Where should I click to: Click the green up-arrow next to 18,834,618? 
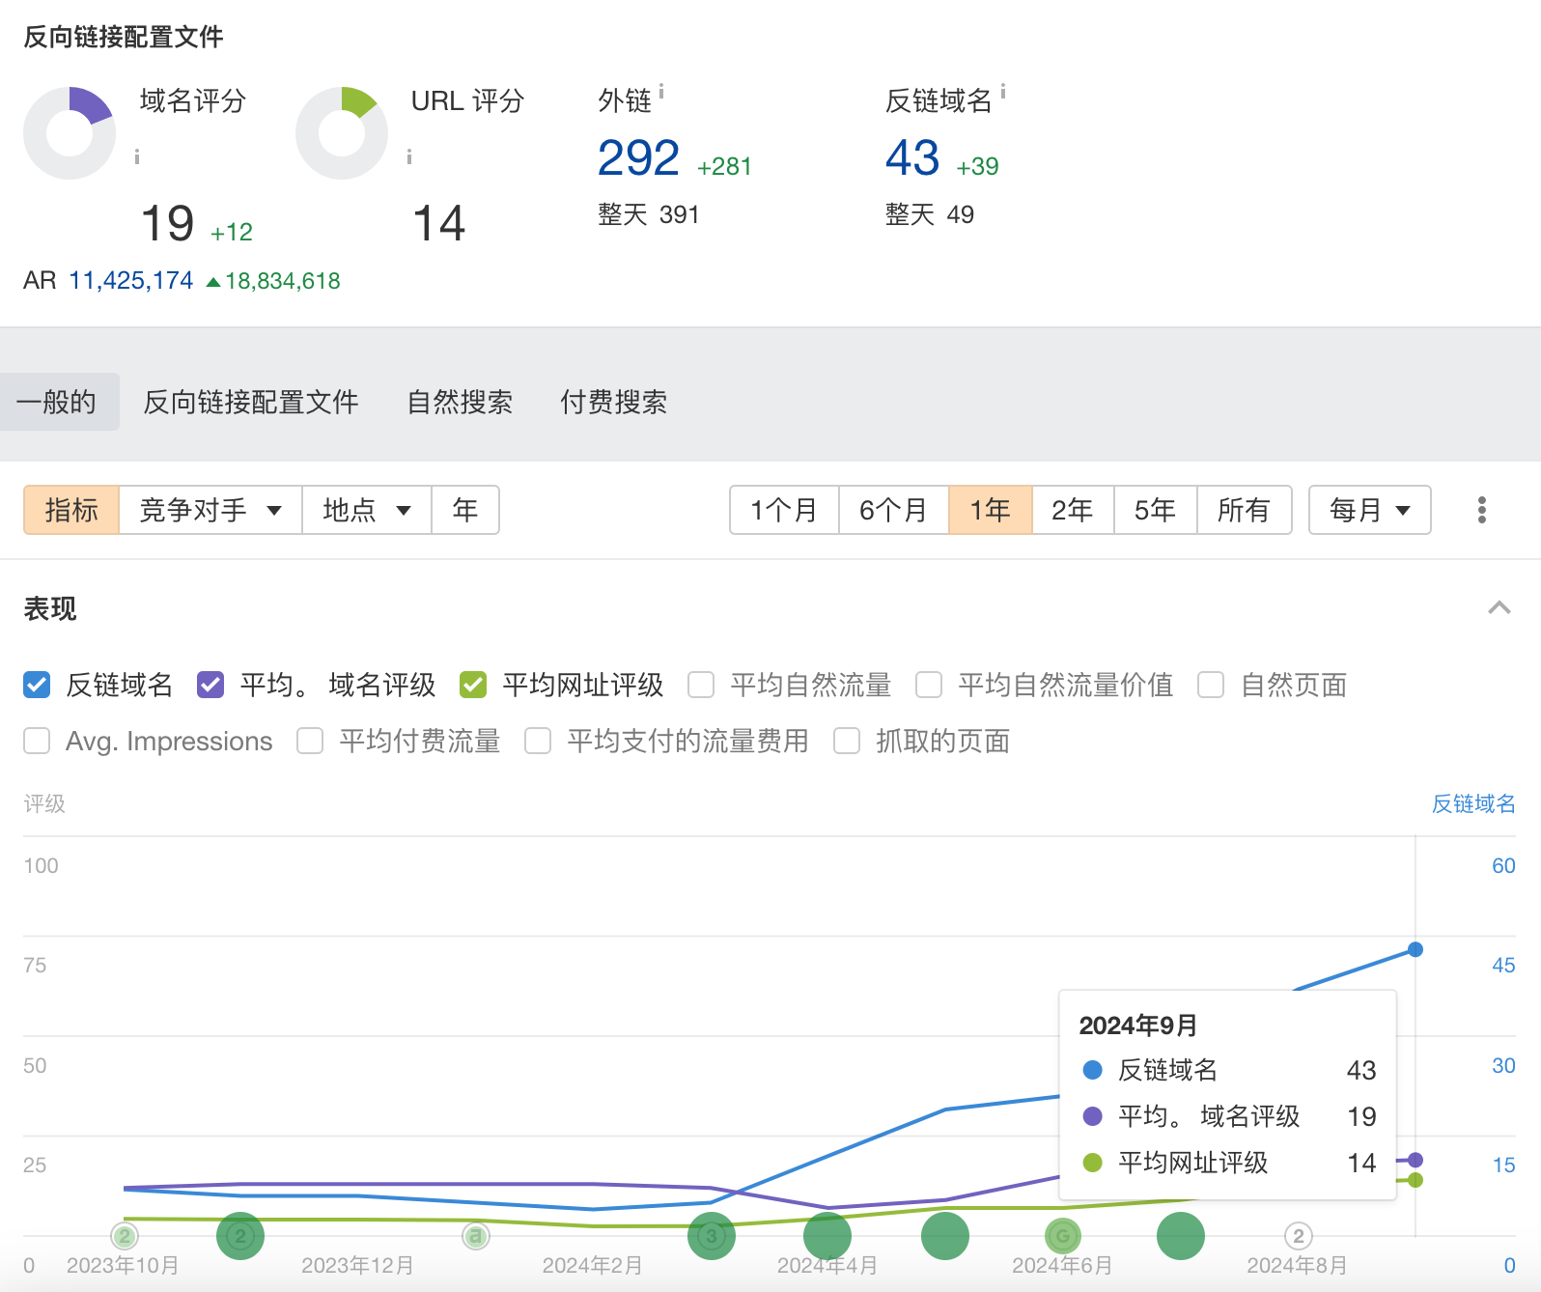[x=213, y=282]
